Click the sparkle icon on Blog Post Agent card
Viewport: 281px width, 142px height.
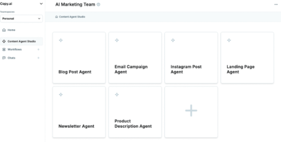[61, 40]
